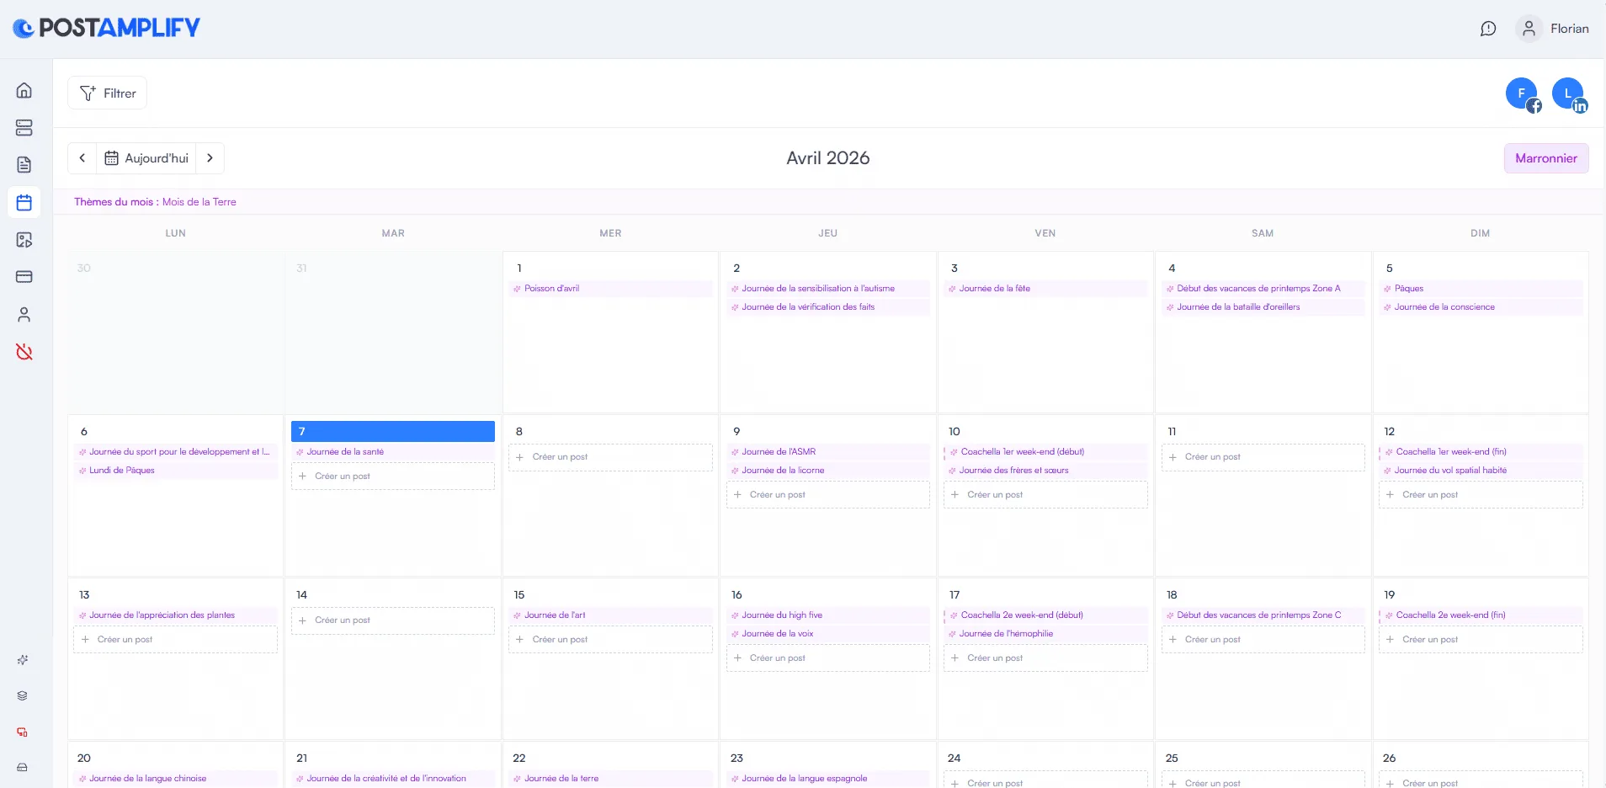
Task: Open the Journée de l'art event
Action: pyautogui.click(x=611, y=615)
